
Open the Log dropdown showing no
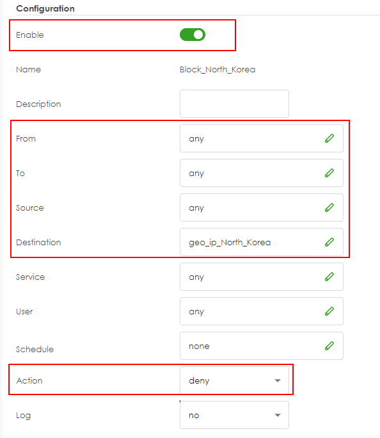(x=234, y=415)
